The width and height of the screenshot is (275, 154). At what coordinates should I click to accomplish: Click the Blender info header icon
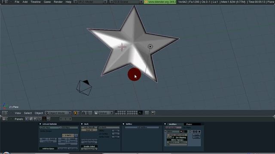coord(5,2)
